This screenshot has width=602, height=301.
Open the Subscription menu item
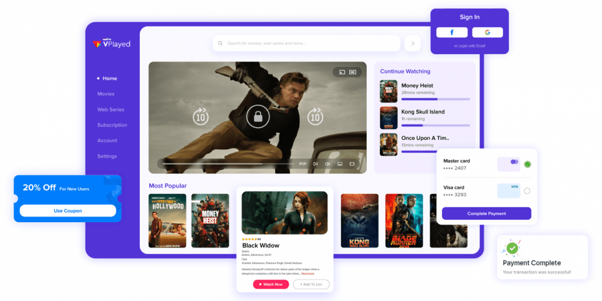coord(112,125)
